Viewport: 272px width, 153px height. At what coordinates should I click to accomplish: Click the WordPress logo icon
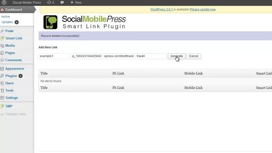click(x=4, y=3)
